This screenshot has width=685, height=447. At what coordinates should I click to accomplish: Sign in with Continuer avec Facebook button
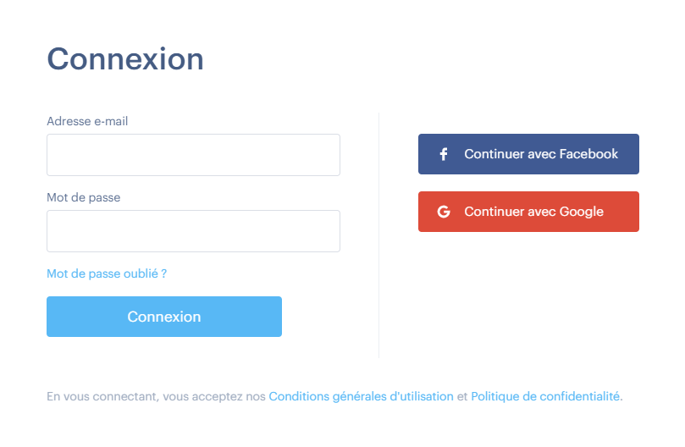tap(528, 154)
